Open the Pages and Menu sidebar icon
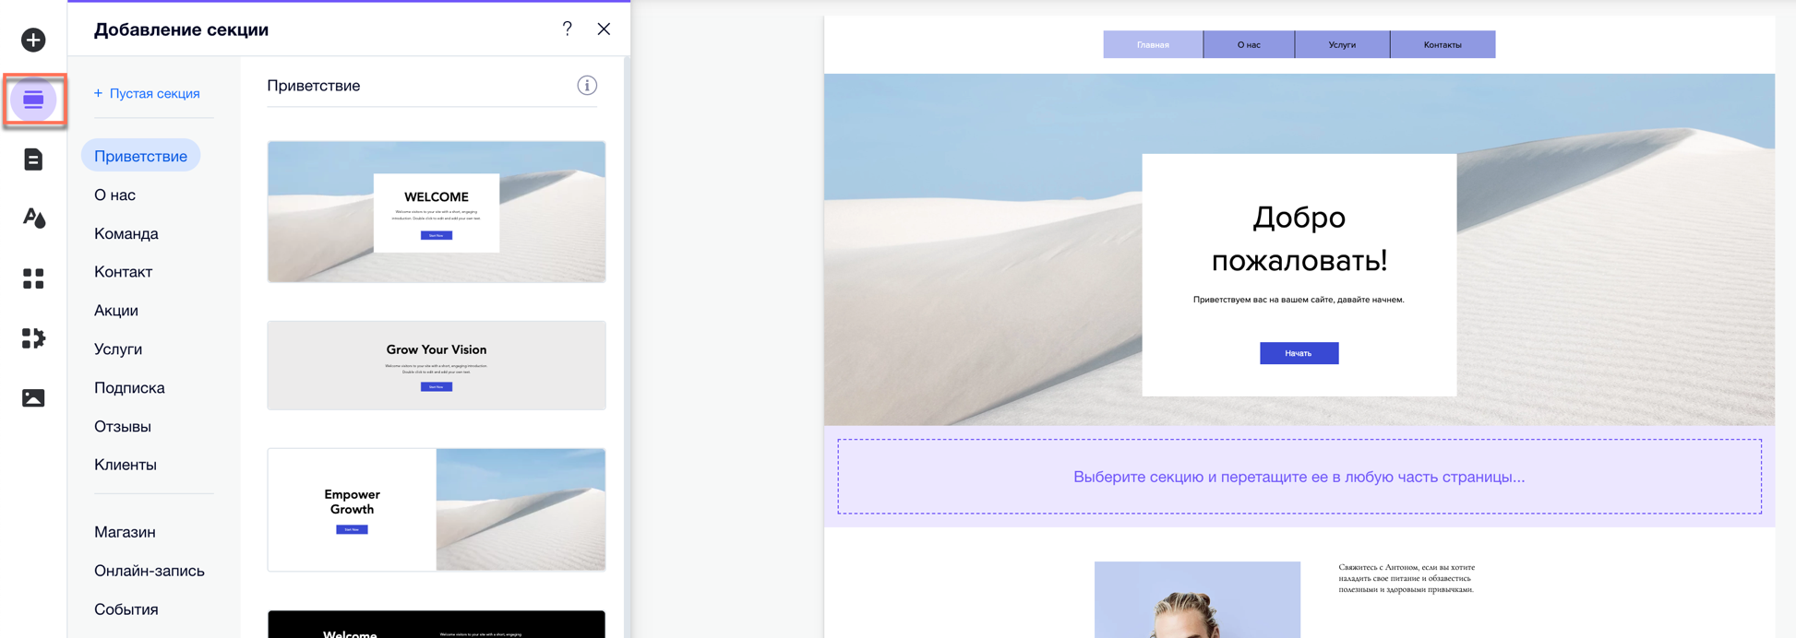This screenshot has height=638, width=1796. coord(33,159)
